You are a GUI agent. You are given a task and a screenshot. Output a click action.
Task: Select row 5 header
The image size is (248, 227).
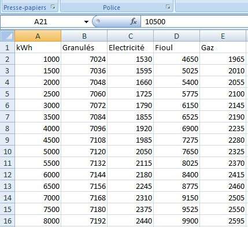point(8,94)
